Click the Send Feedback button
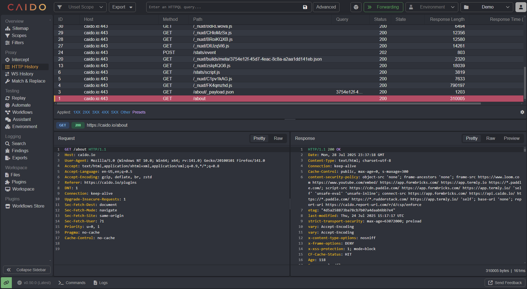 tap(504, 283)
